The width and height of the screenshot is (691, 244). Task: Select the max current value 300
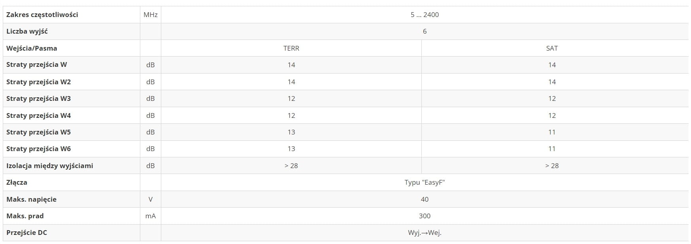425,216
